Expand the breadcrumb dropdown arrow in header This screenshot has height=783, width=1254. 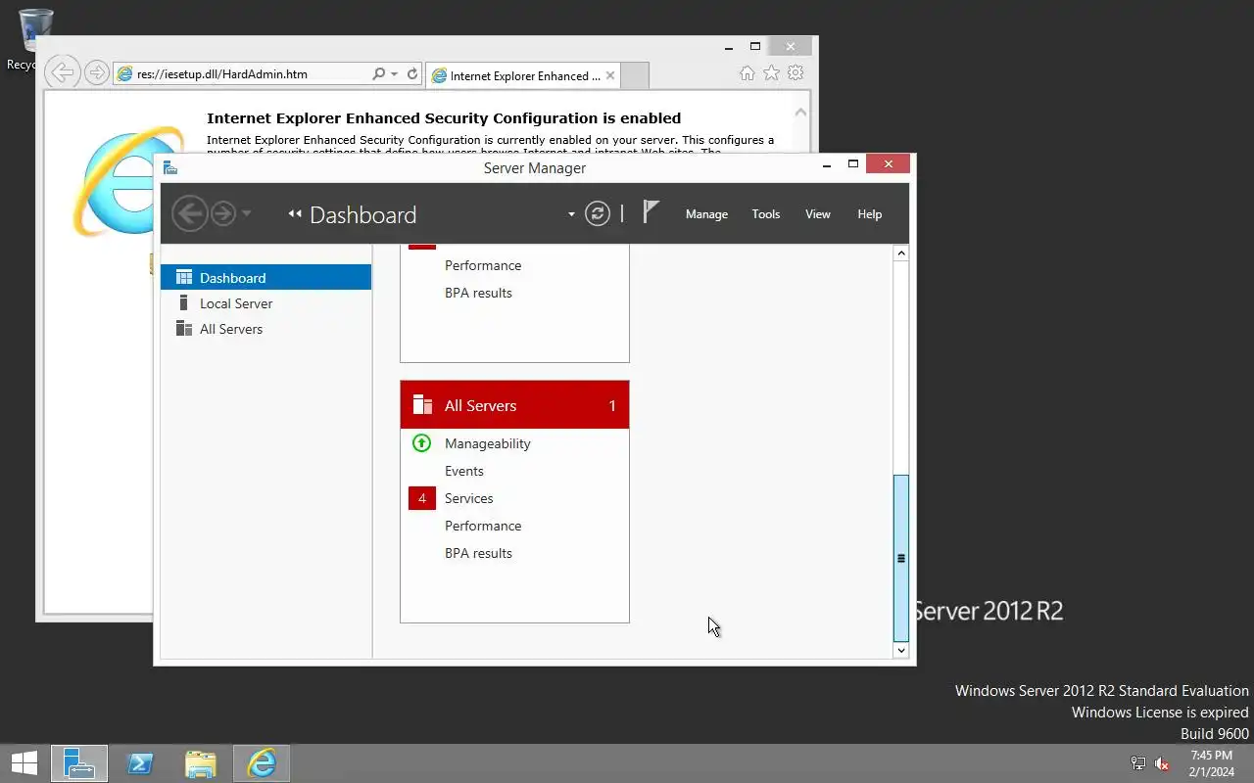[571, 214]
